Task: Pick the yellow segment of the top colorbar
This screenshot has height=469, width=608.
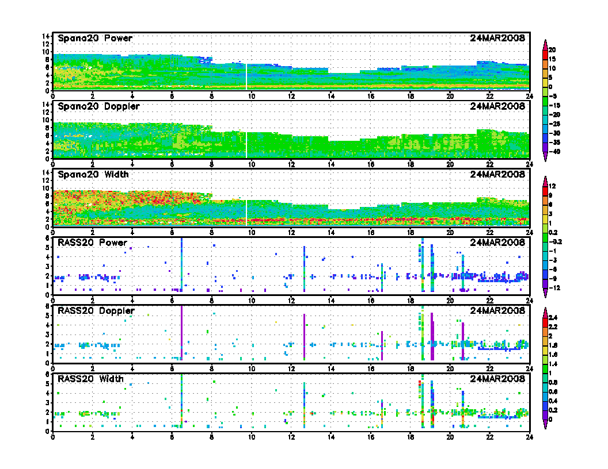Action: (545, 82)
